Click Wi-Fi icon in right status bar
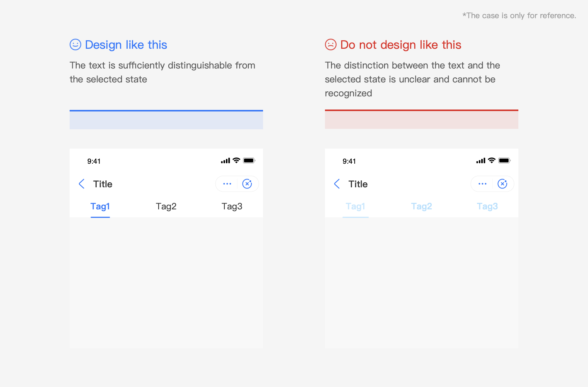The height and width of the screenshot is (387, 588). [x=492, y=160]
